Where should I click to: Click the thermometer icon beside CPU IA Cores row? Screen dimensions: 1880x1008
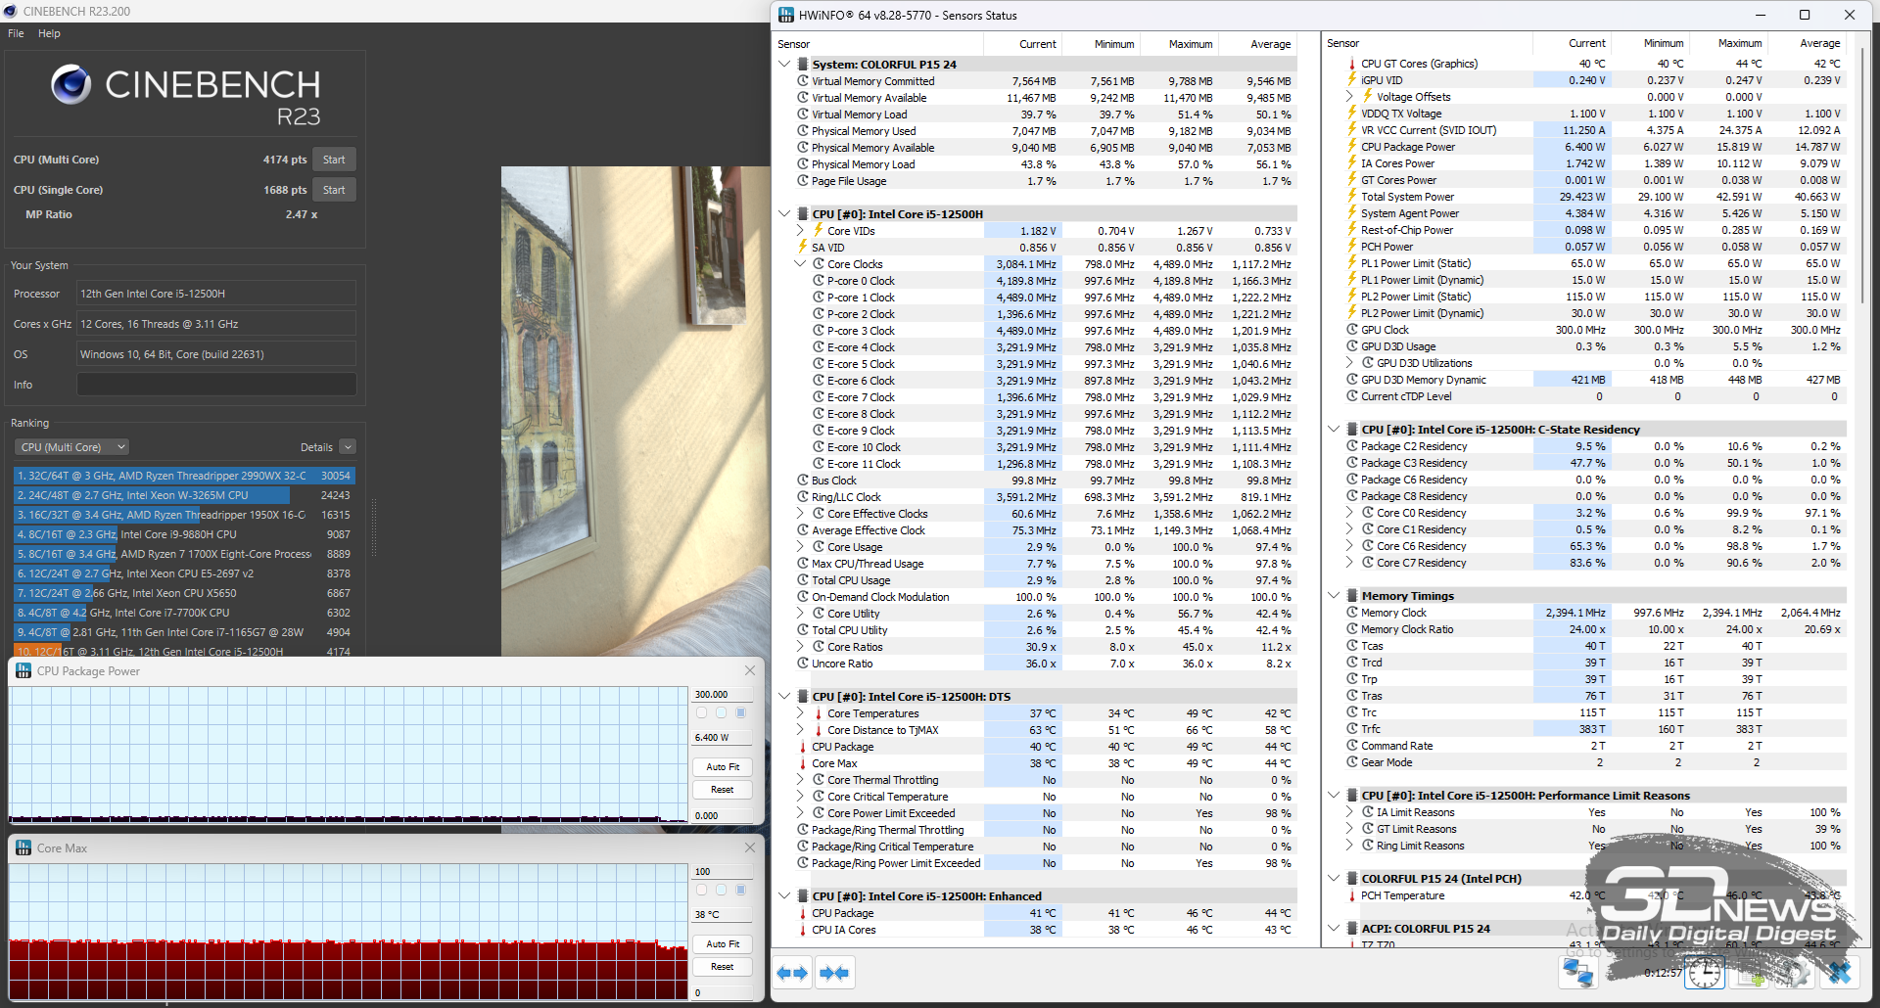[x=803, y=930]
